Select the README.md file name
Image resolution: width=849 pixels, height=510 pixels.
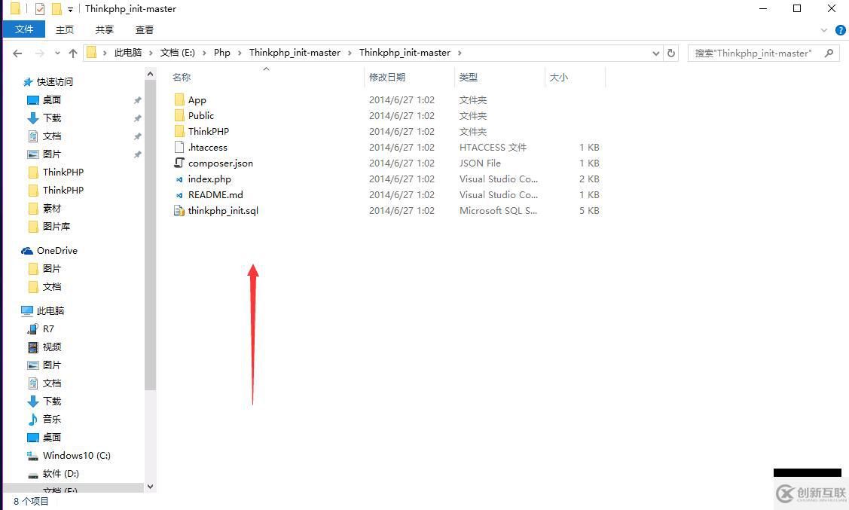(215, 194)
